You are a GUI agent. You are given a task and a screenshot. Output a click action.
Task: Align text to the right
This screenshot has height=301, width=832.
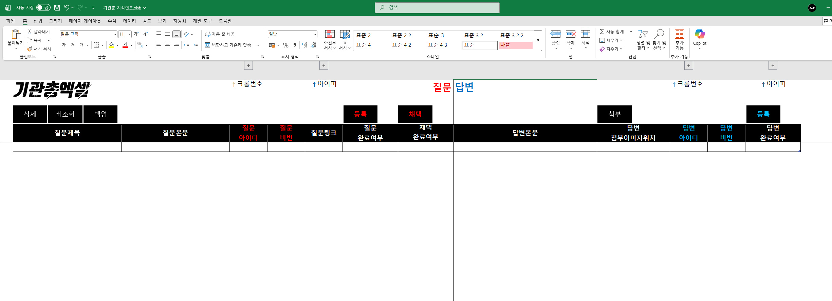177,45
